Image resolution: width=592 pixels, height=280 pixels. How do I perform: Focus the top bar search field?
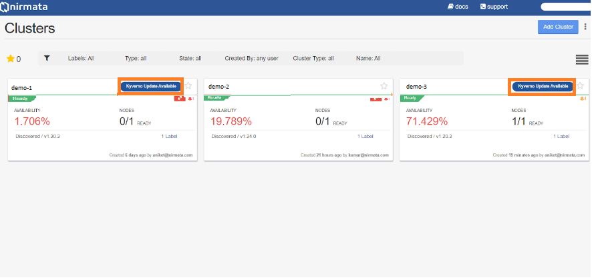(x=566, y=7)
